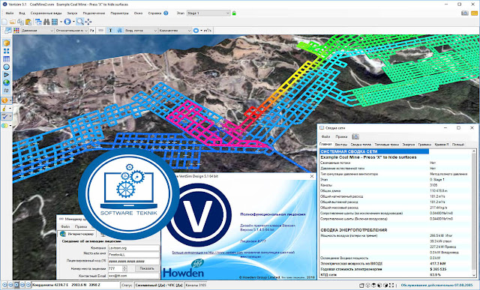Expand arrow next to spreadsheet grid icon

[61, 22]
